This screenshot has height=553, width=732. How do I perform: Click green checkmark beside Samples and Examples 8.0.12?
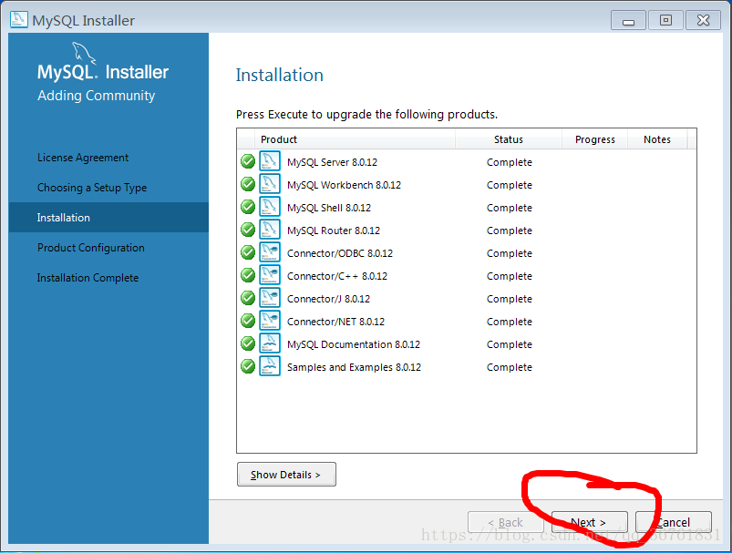tap(248, 367)
